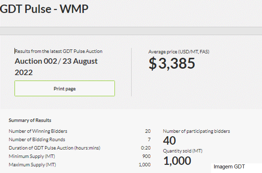The width and height of the screenshot is (262, 173).
Task: Select the bidding rounds value 7
Action: 149,140
